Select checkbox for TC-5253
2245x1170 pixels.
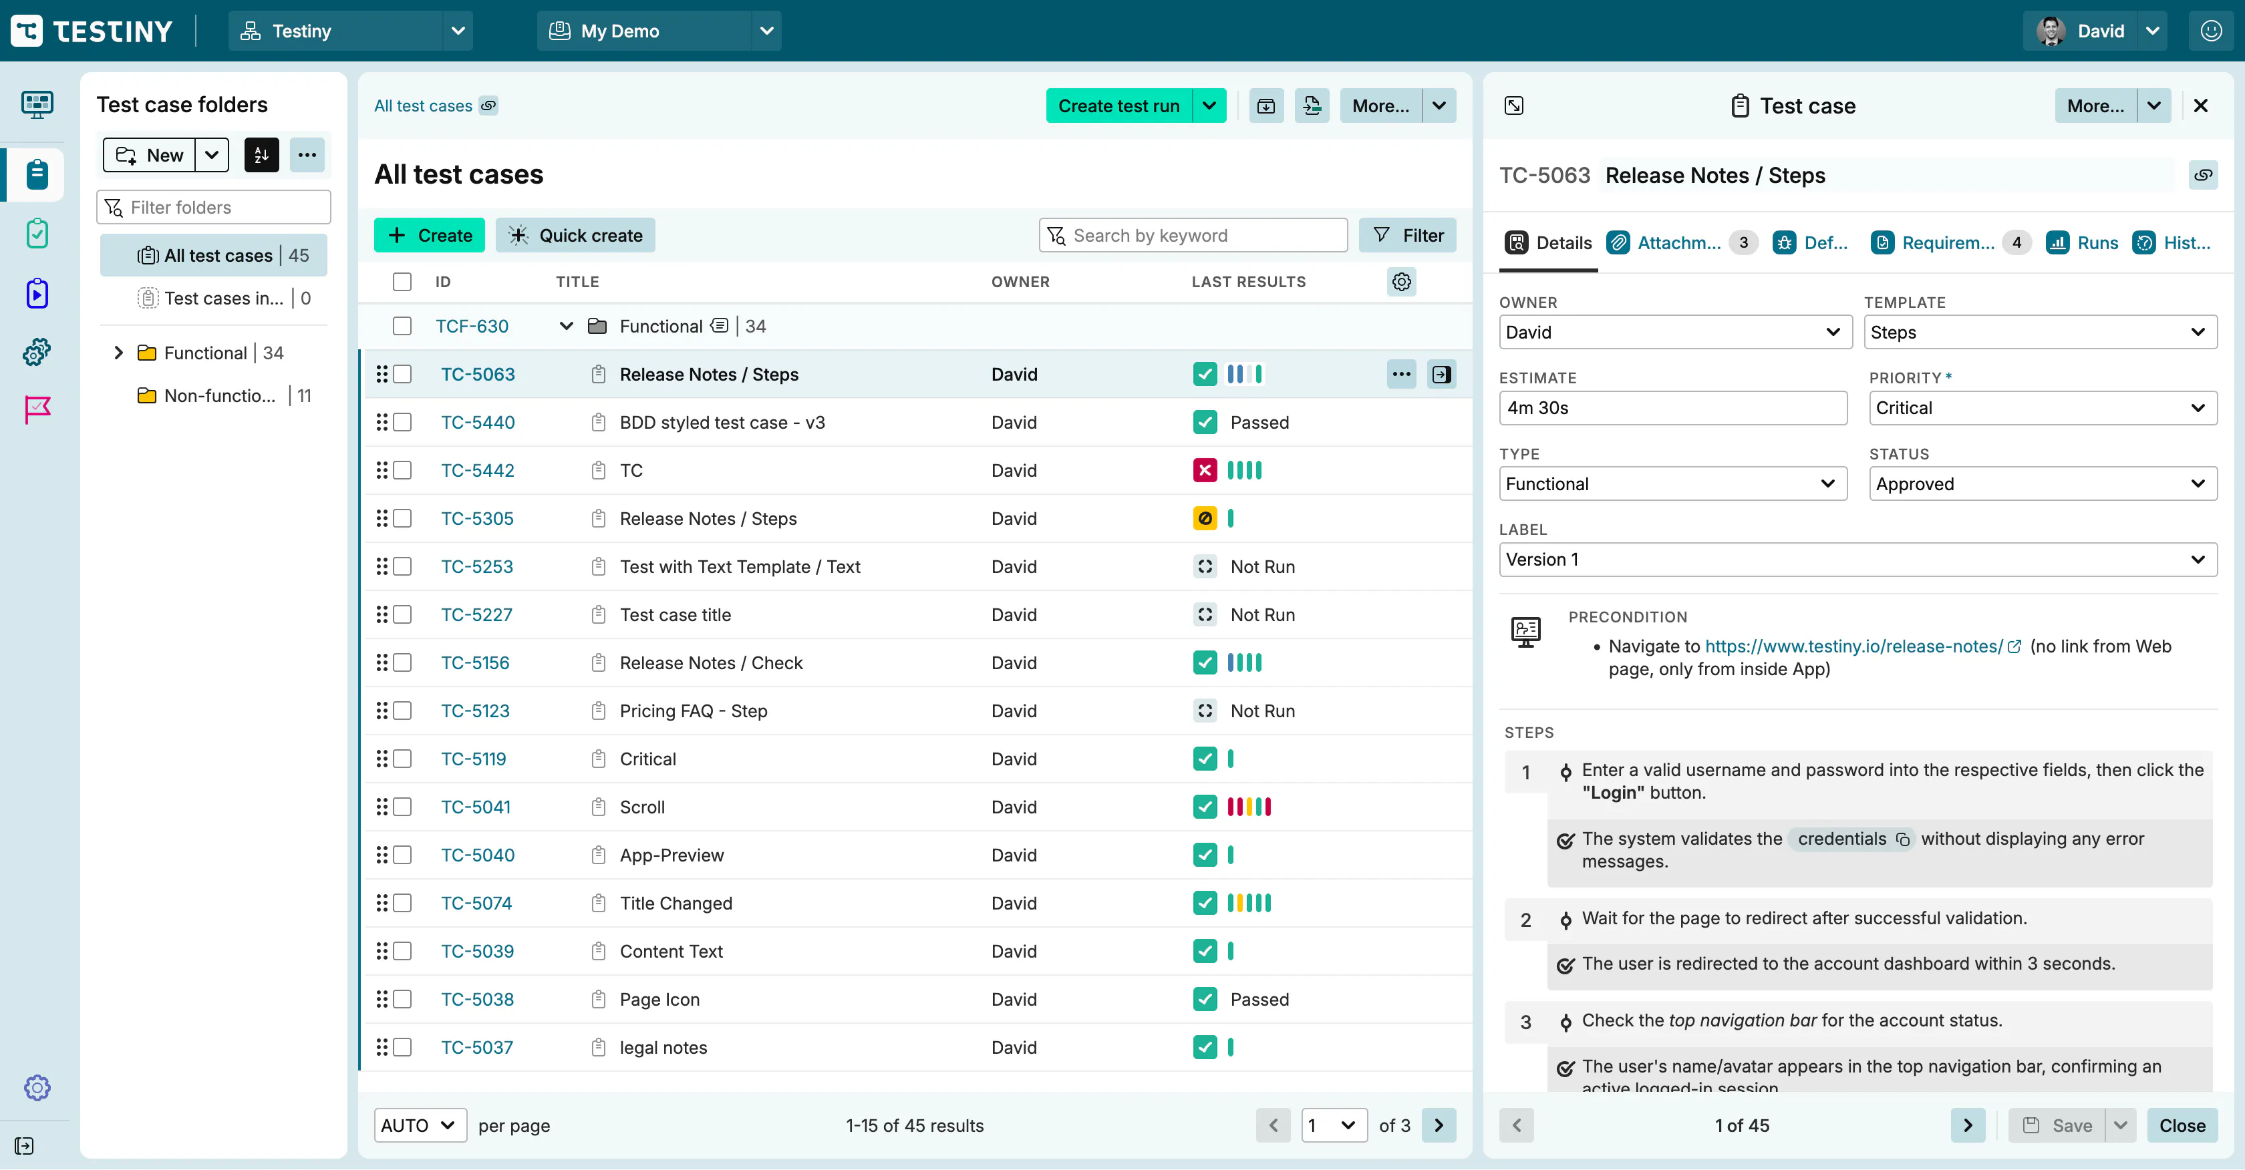tap(402, 566)
